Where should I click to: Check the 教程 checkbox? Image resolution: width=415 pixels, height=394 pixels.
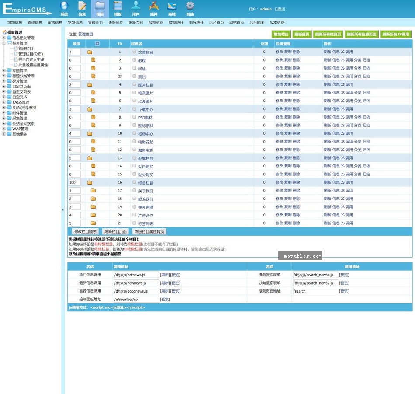click(x=134, y=60)
